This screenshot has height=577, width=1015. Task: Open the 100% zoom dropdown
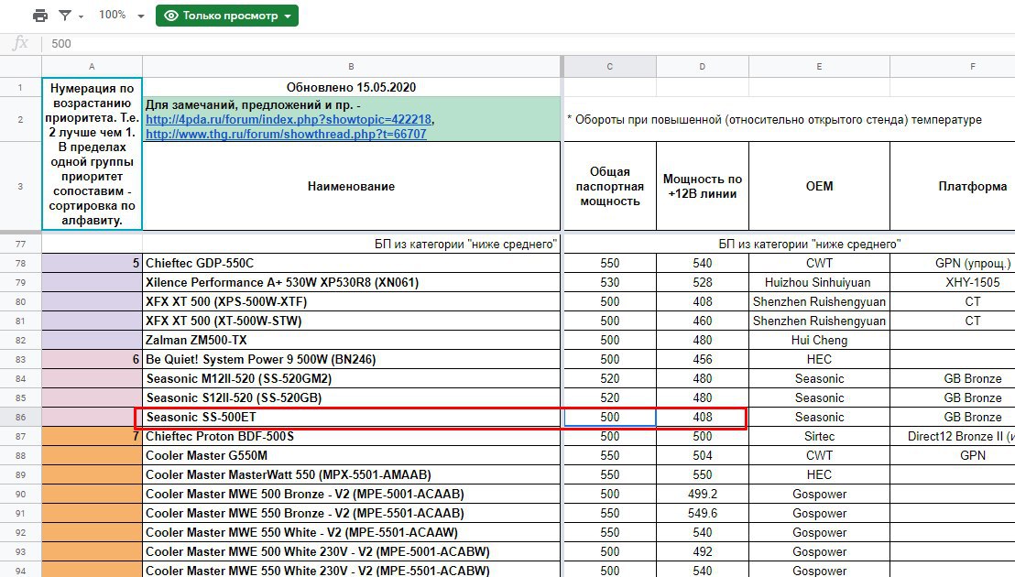tap(121, 15)
